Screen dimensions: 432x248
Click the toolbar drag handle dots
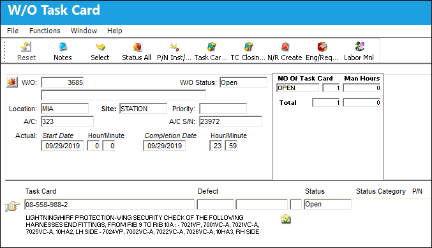[4, 52]
